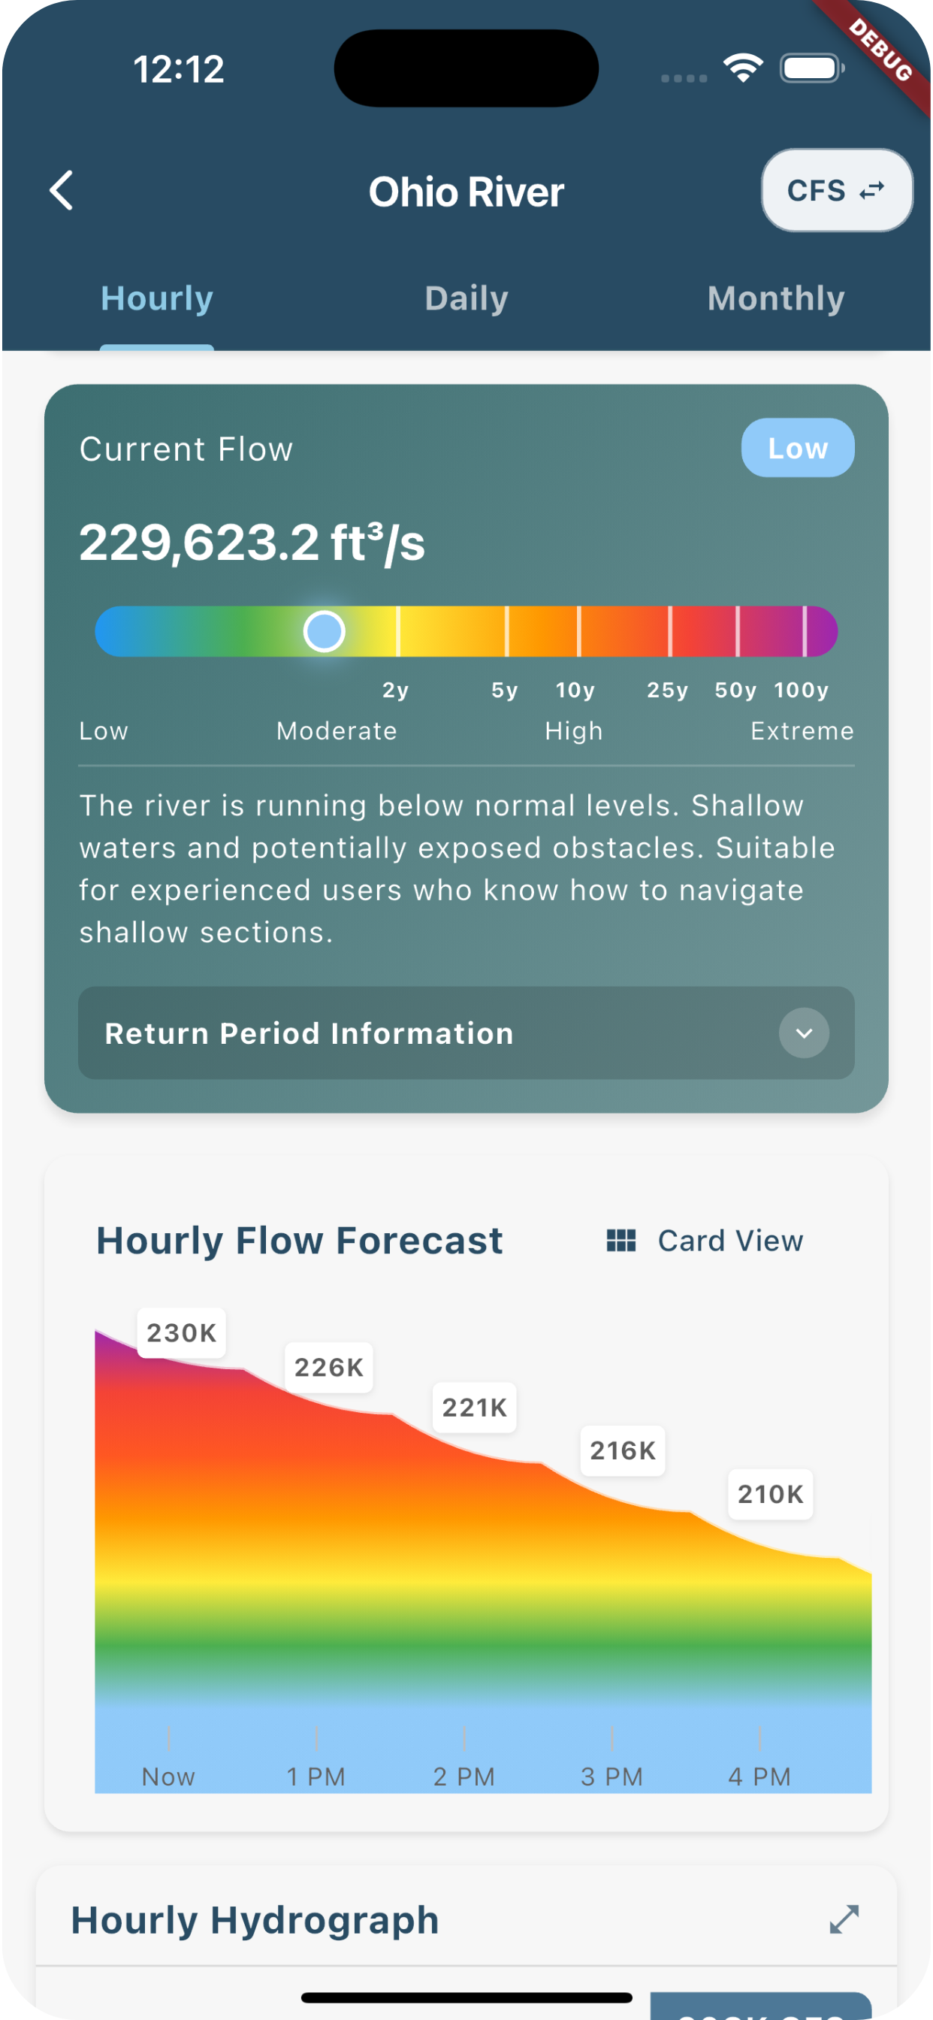
Task: Click the flow gauge indicator knob
Action: click(x=324, y=631)
